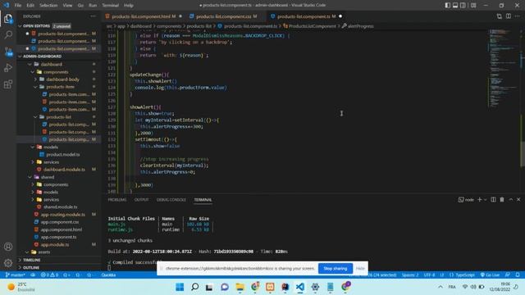Open app-routing.module.ts file
This screenshot has height=295, width=525.
pos(62,215)
